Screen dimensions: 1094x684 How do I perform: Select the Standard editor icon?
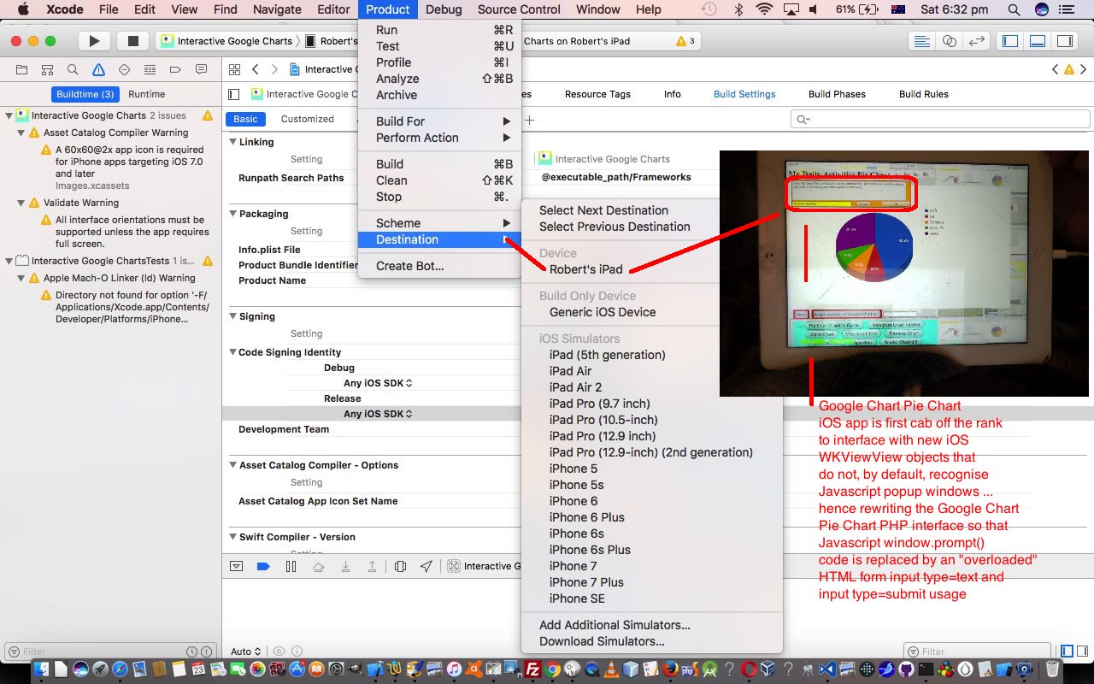coord(921,41)
